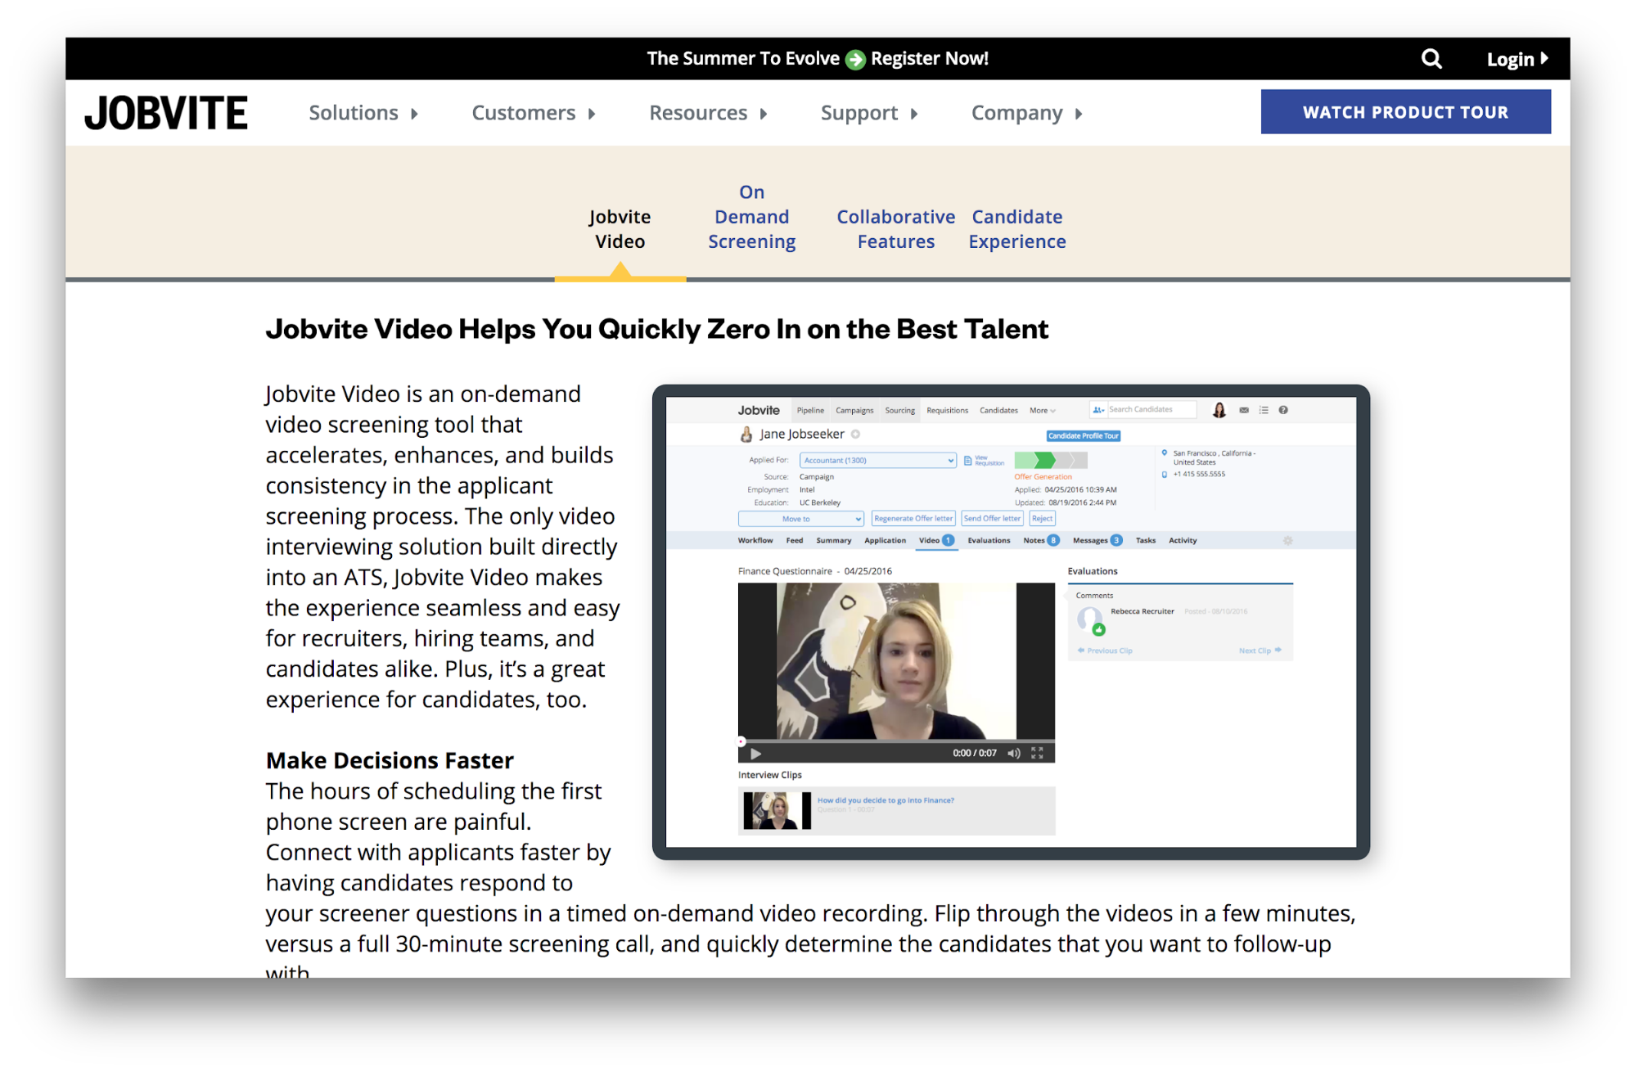Play the Finance Questionnaire video
The image size is (1636, 1072).
click(756, 754)
